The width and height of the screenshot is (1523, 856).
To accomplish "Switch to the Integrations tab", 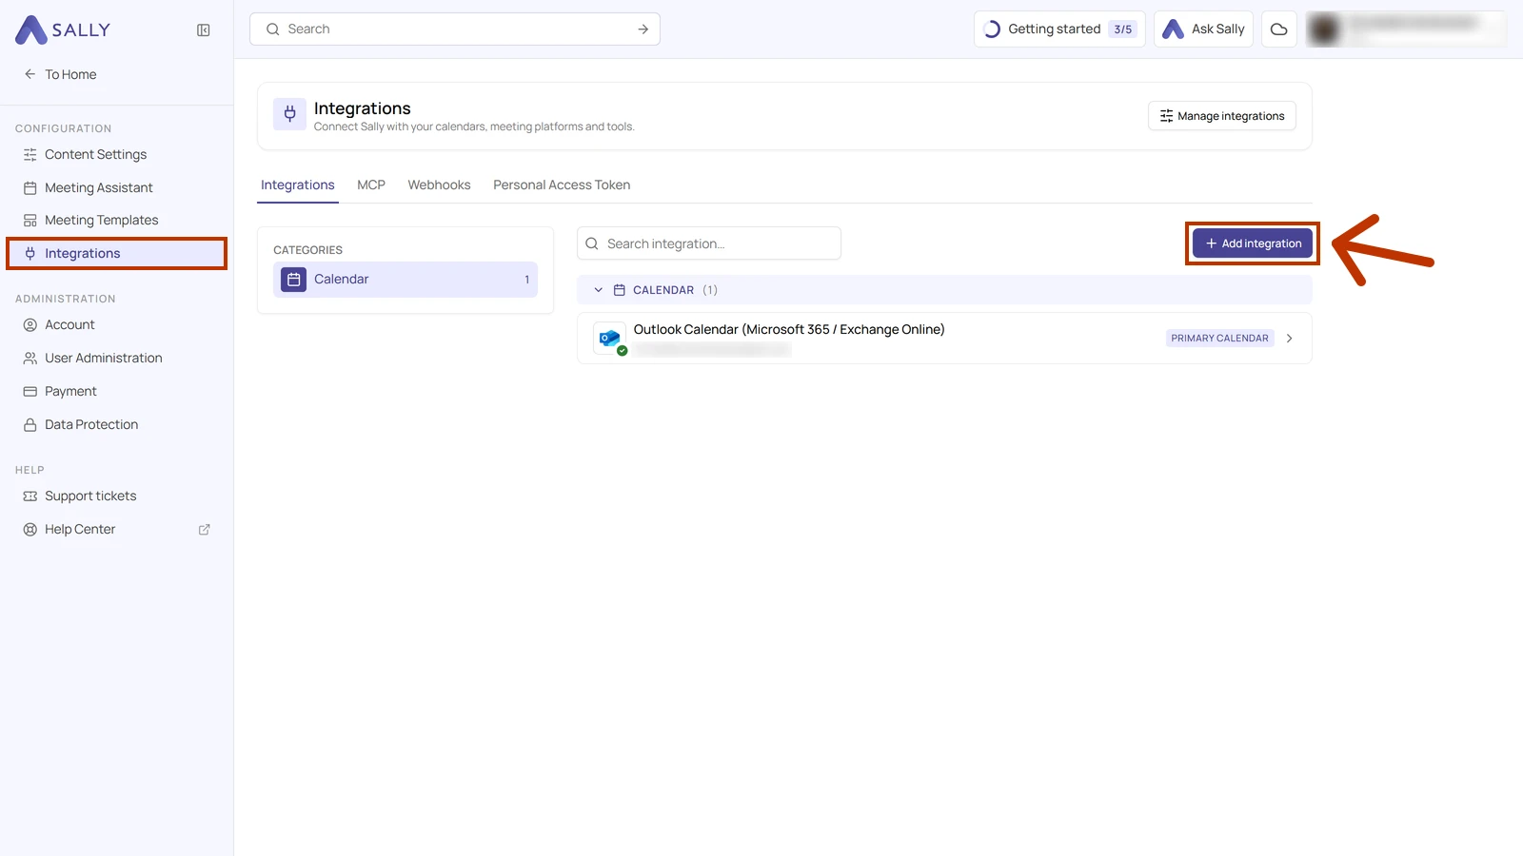I will [298, 185].
